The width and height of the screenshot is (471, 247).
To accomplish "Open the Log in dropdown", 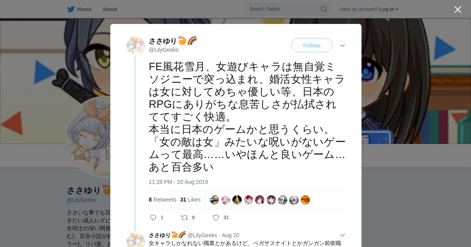I will (389, 9).
